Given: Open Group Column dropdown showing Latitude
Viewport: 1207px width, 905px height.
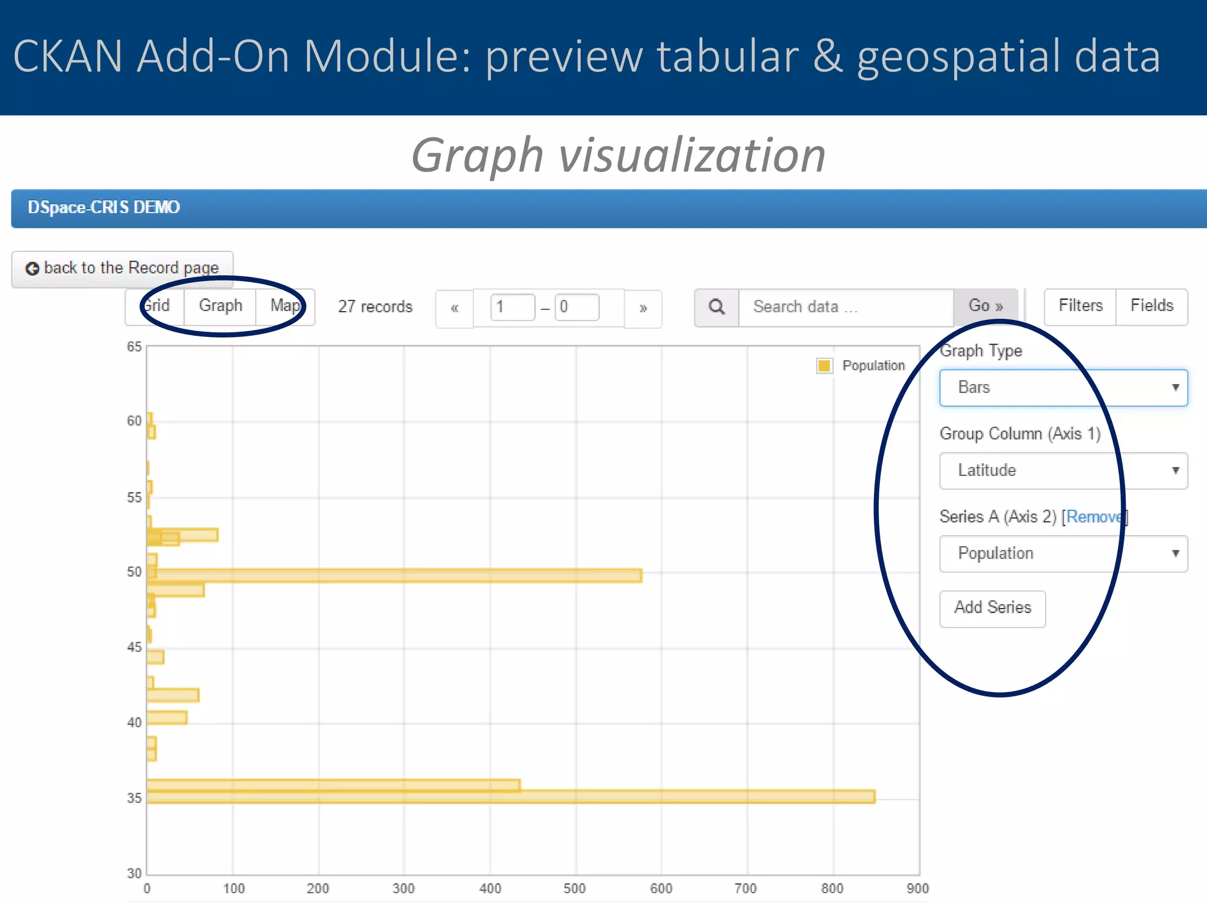Looking at the screenshot, I should point(1063,471).
